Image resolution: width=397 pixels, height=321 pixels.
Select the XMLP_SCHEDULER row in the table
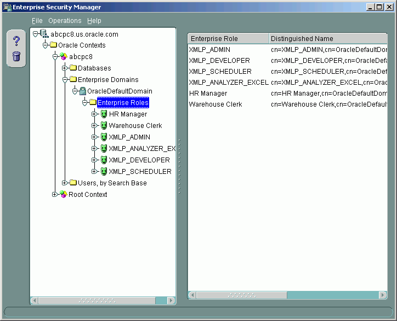(x=288, y=72)
